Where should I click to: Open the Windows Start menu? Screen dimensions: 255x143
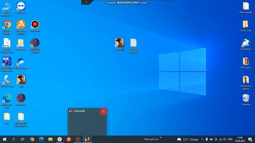pyautogui.click(x=4, y=139)
